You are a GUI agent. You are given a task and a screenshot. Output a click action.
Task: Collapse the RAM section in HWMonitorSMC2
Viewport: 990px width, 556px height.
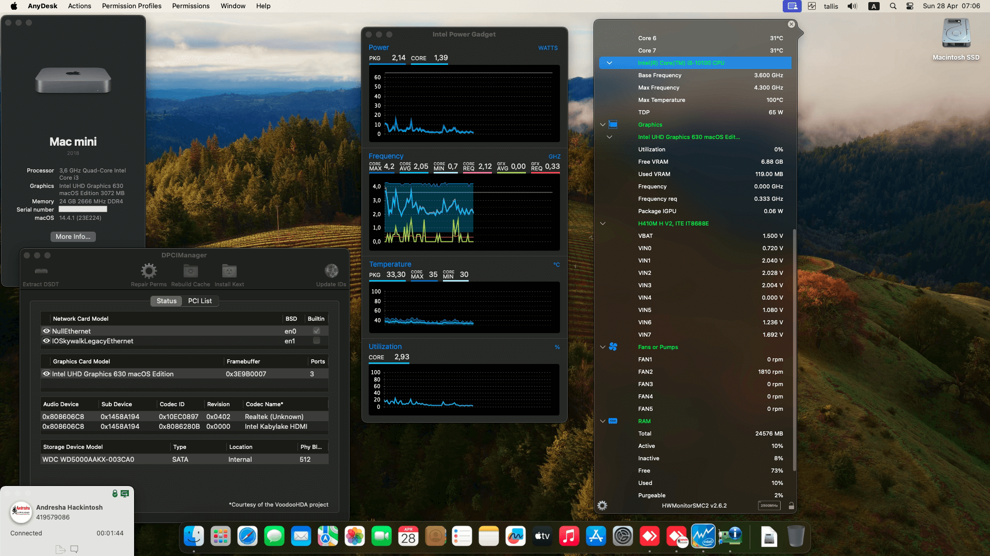602,421
